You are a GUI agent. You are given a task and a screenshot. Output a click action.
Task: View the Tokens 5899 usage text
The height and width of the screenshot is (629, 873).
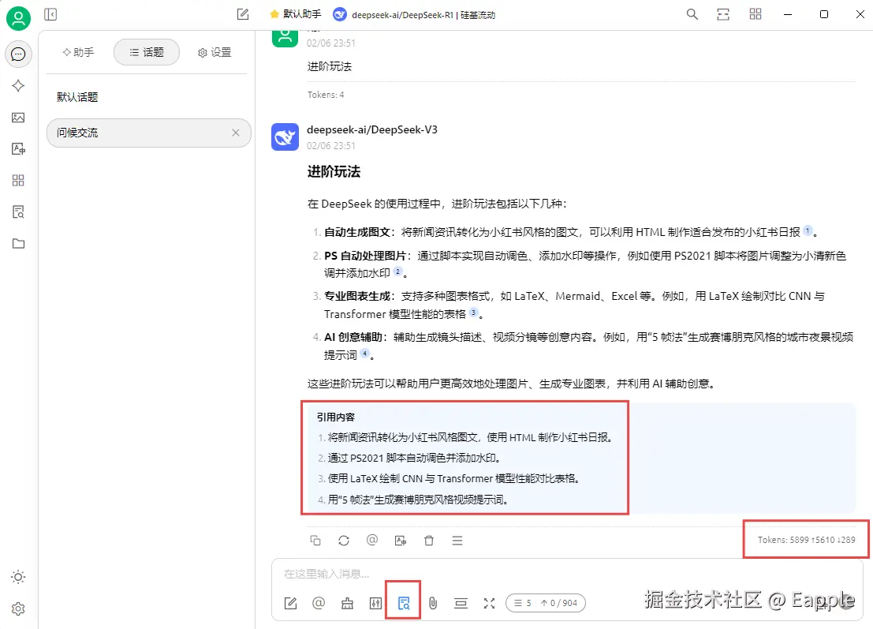click(806, 540)
